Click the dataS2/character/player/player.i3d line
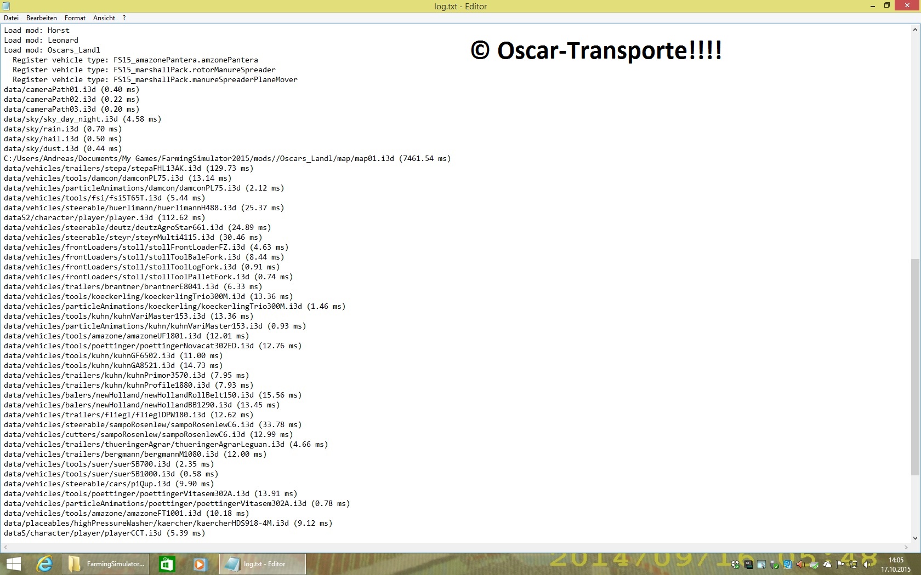The width and height of the screenshot is (921, 575). tap(105, 218)
